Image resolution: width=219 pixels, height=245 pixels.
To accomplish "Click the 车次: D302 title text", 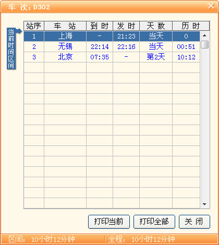I will click(29, 7).
